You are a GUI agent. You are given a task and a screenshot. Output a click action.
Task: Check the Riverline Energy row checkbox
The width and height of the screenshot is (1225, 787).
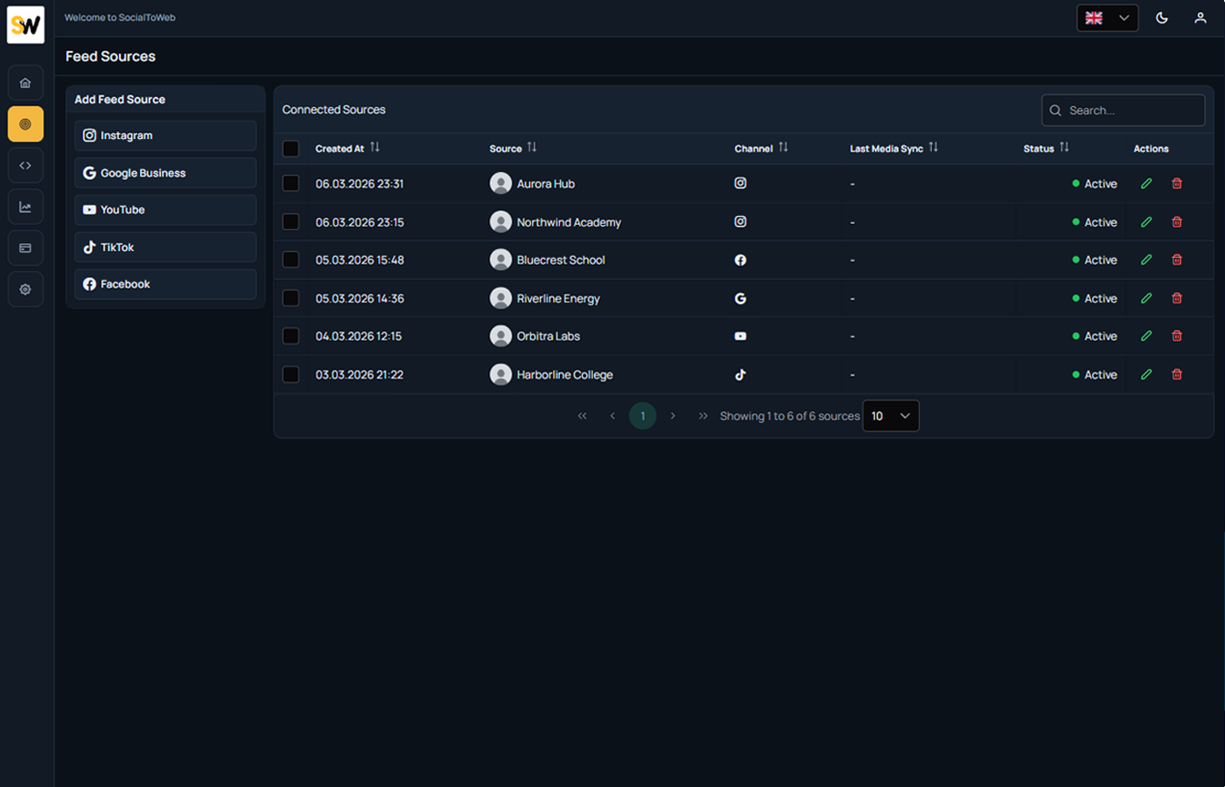tap(290, 298)
